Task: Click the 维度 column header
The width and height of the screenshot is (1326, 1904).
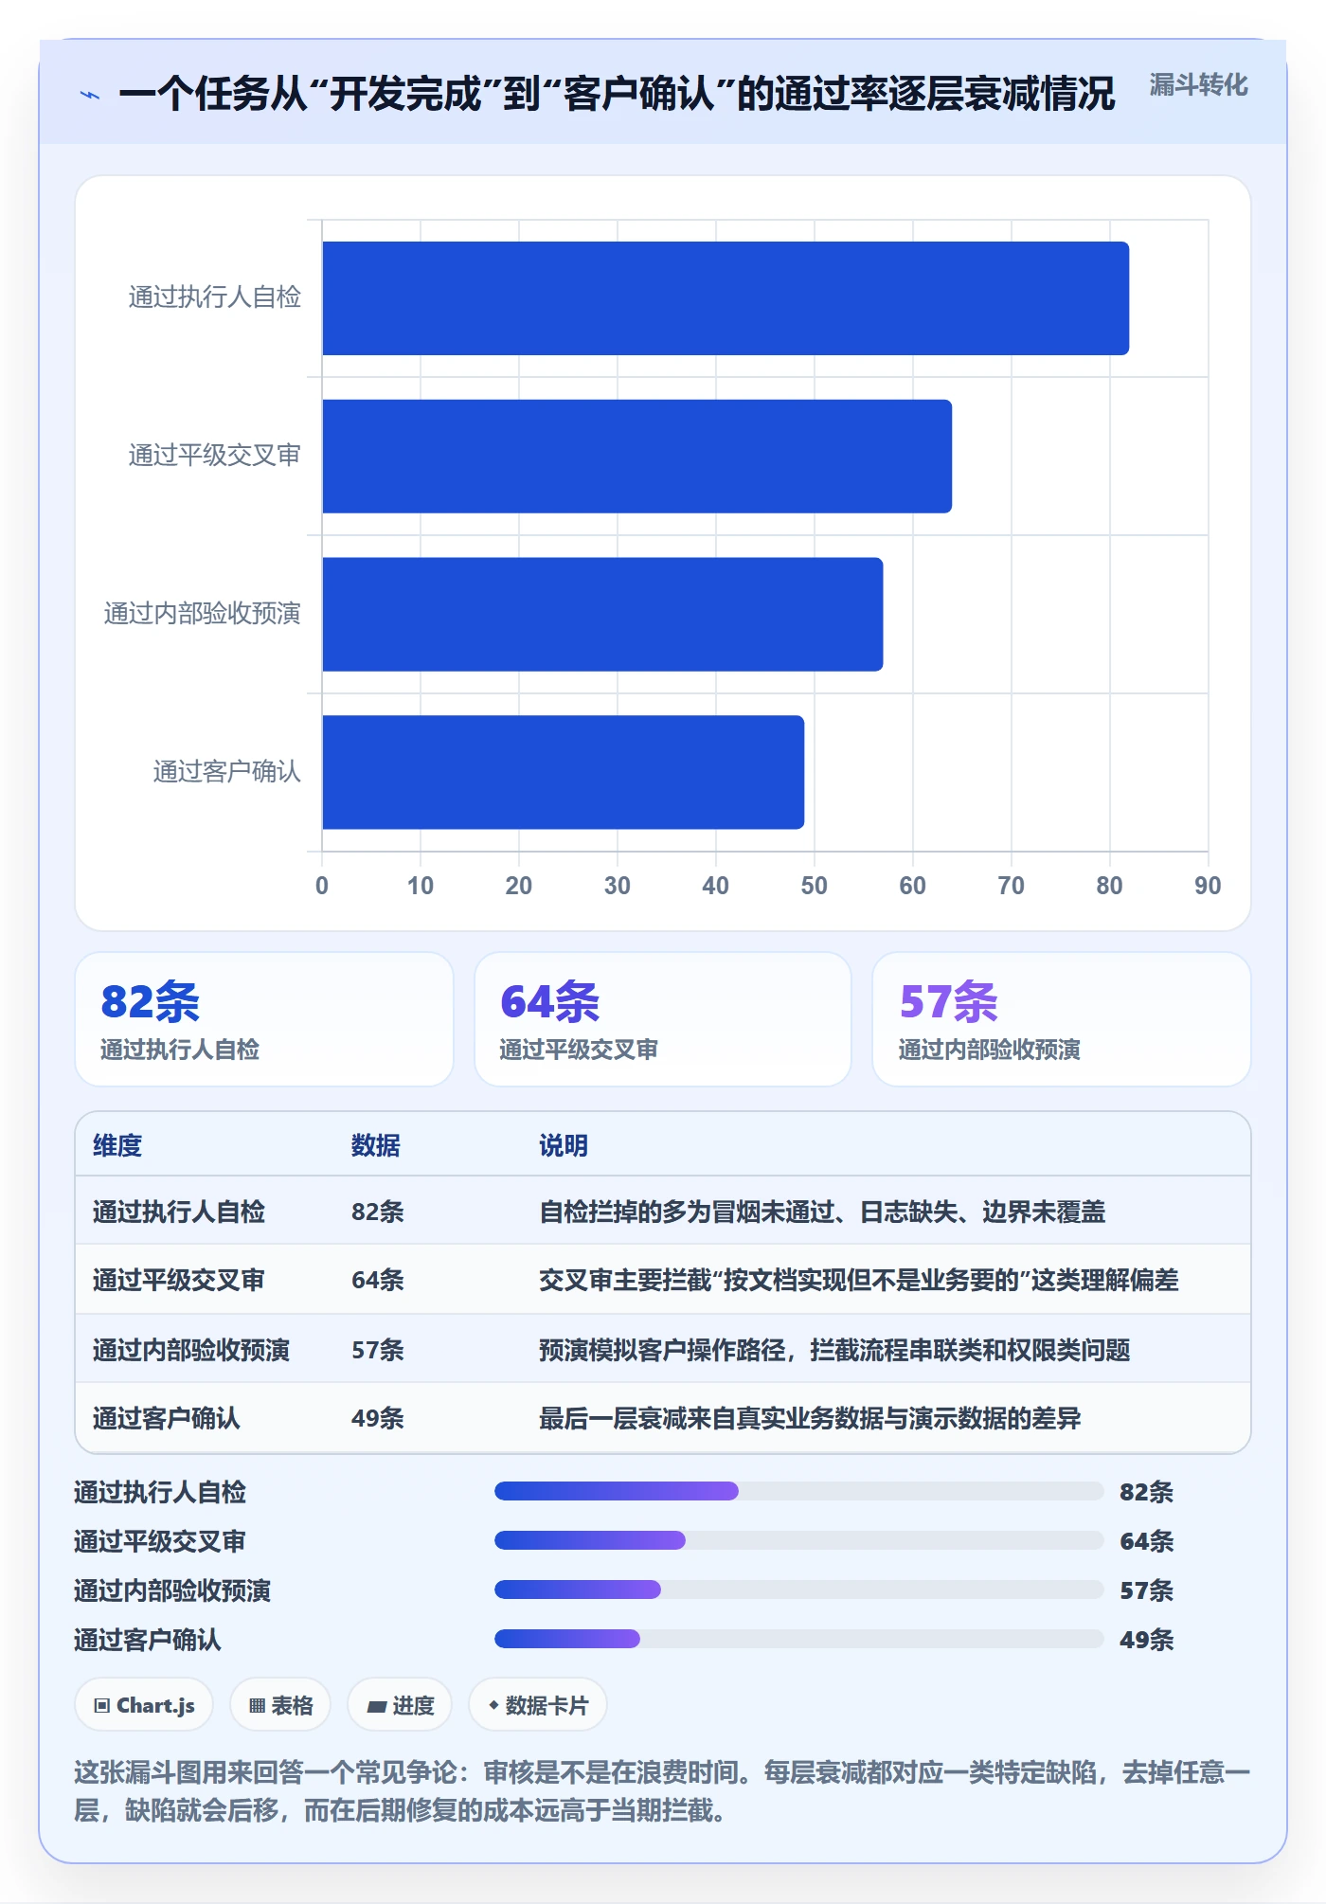Action: (117, 1145)
